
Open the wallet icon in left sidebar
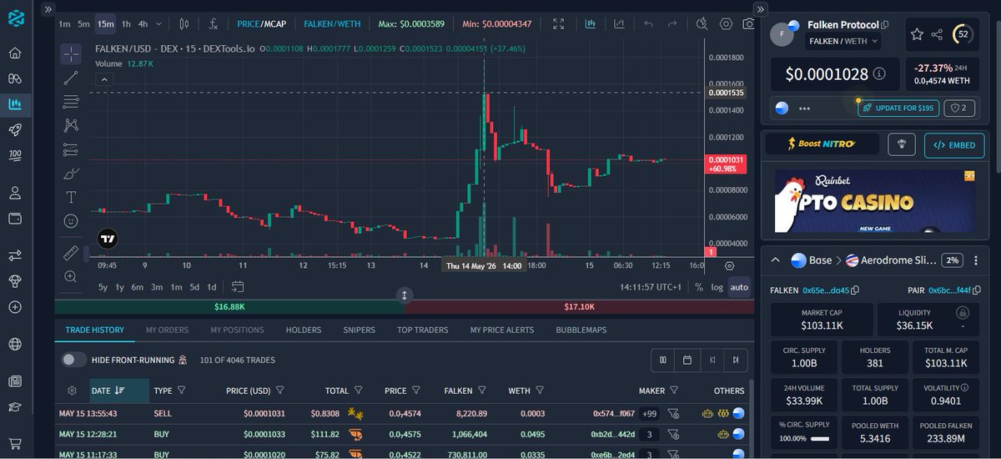tap(15, 219)
